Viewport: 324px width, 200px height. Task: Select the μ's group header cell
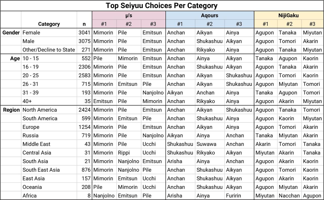coord(129,15)
